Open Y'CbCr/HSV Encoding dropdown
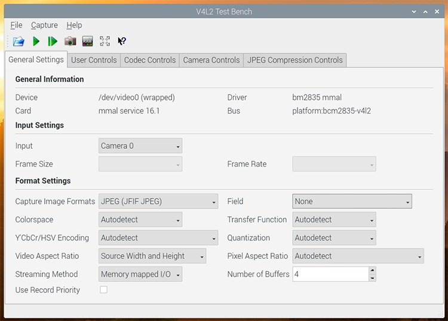Screen dimensions: 448x321 click(x=158, y=238)
